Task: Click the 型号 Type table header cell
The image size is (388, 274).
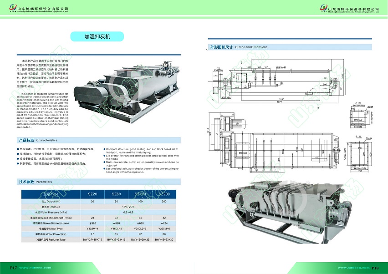Action: [x=51, y=194]
